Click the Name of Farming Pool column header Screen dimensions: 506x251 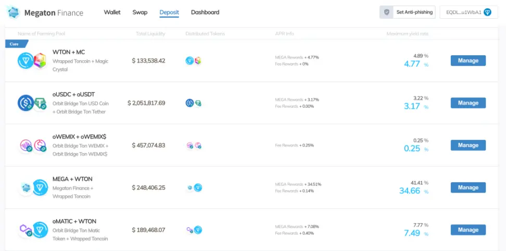(41, 33)
